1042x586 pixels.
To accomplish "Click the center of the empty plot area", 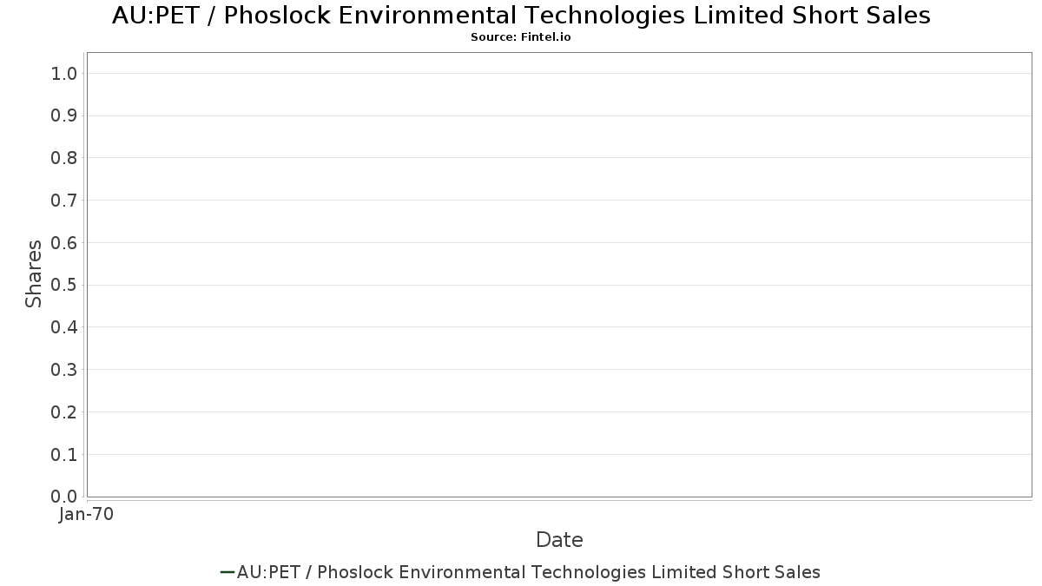I will tap(559, 274).
